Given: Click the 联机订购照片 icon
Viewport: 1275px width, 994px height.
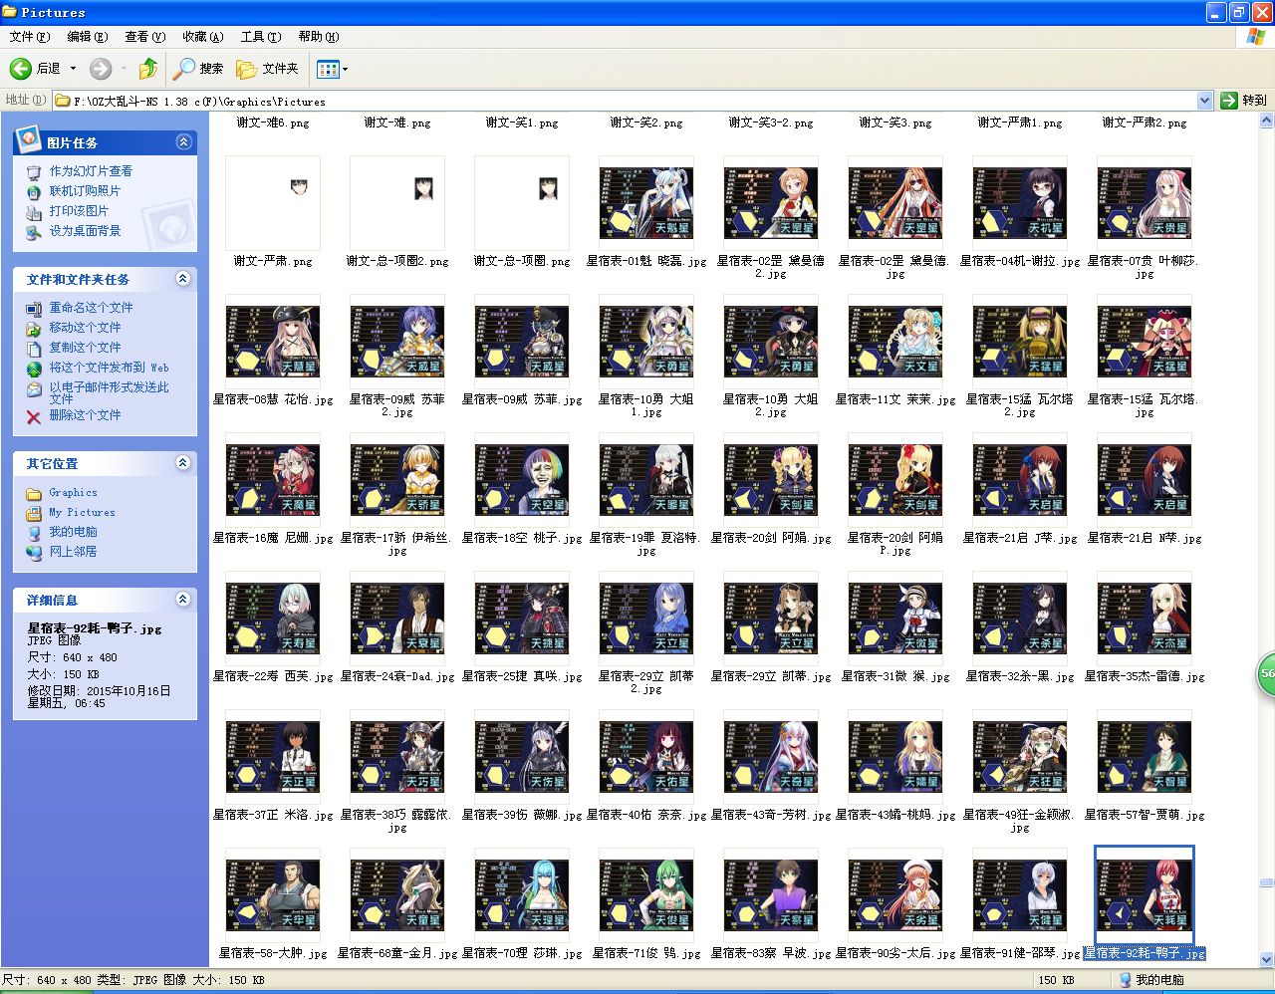Looking at the screenshot, I should 34,192.
